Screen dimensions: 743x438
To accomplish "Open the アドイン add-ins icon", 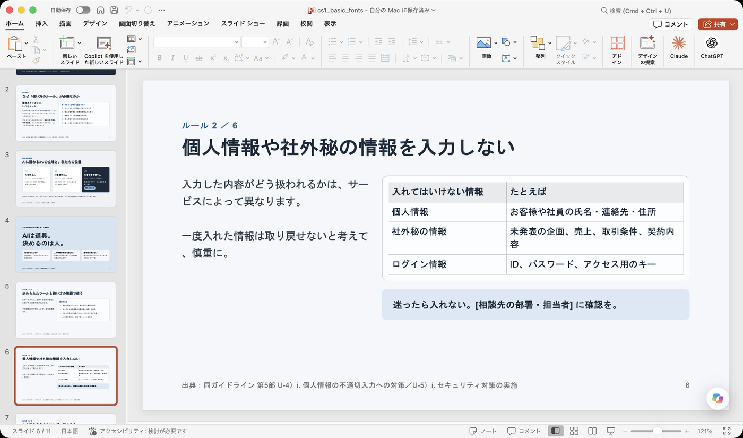I will (617, 43).
